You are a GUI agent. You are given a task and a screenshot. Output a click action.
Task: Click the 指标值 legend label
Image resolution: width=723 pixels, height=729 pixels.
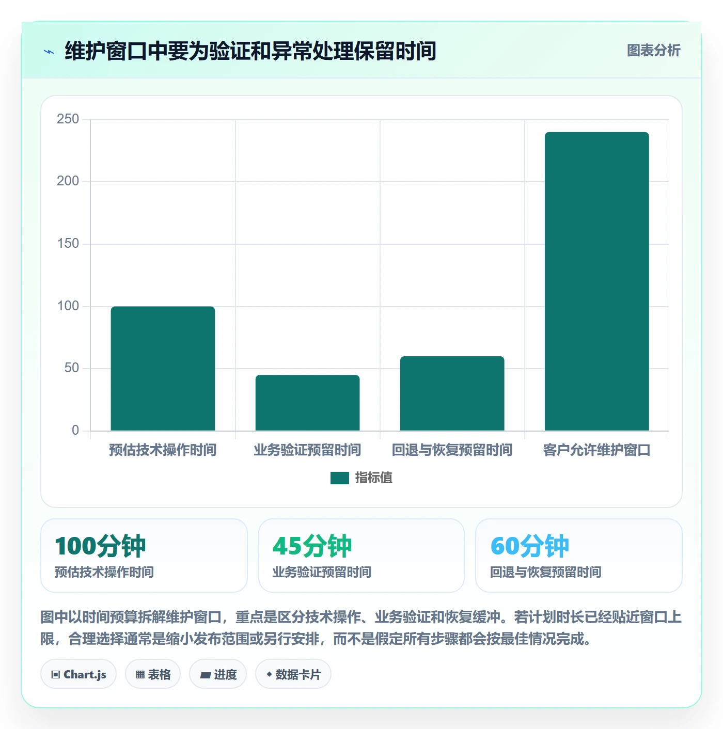[x=374, y=478]
